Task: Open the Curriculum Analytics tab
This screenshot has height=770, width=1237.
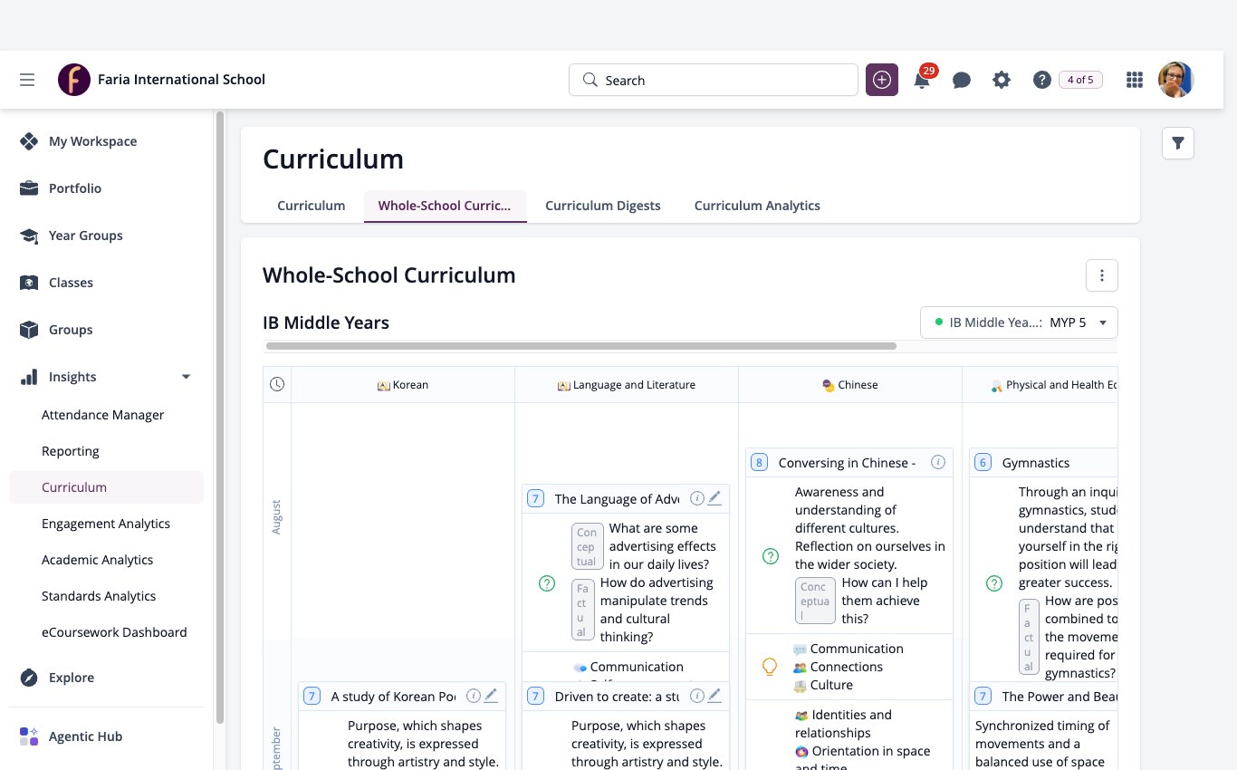Action: (757, 206)
